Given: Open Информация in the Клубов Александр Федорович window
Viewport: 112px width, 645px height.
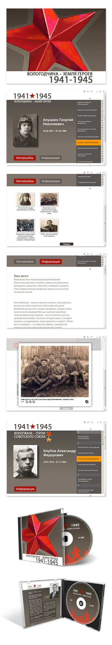Looking at the screenshot, I should tap(25, 489).
